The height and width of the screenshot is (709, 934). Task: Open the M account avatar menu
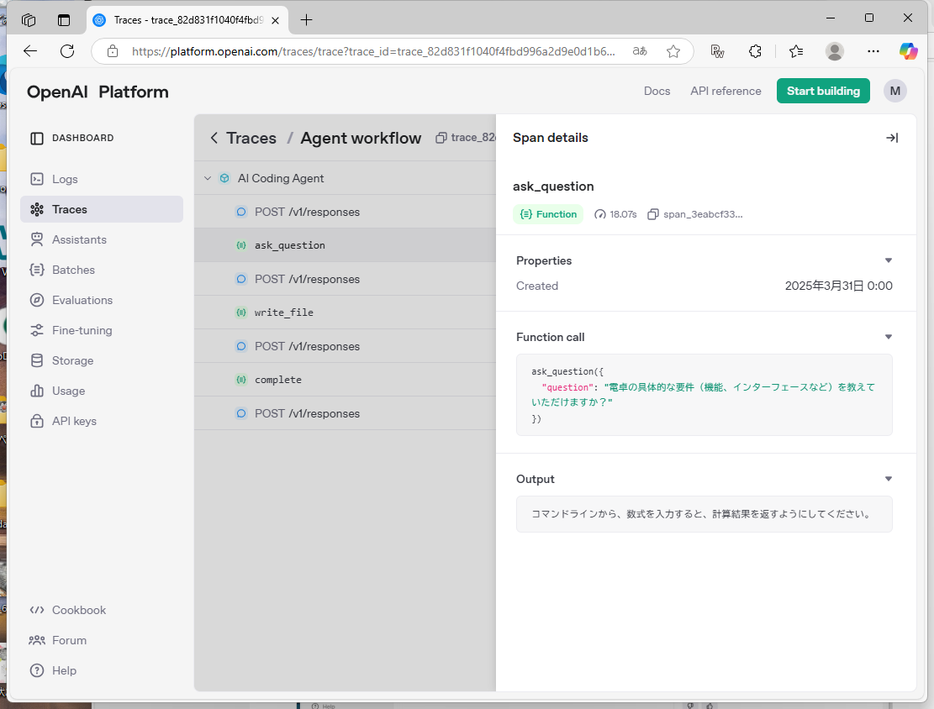[x=894, y=91]
